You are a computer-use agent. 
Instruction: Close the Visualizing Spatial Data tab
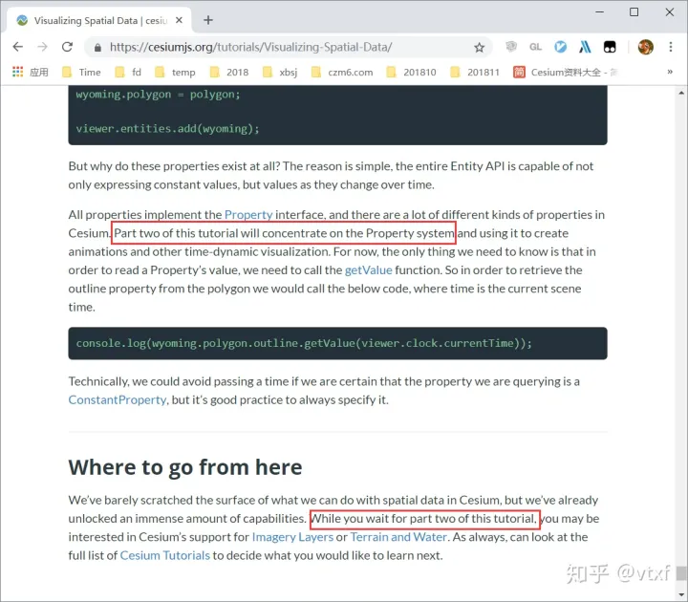pos(179,19)
